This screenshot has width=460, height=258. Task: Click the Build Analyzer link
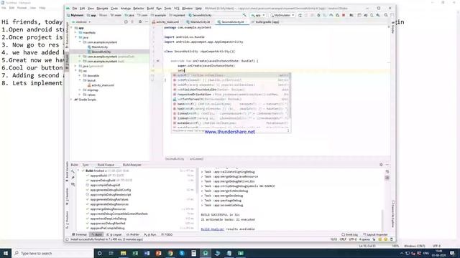point(213,229)
